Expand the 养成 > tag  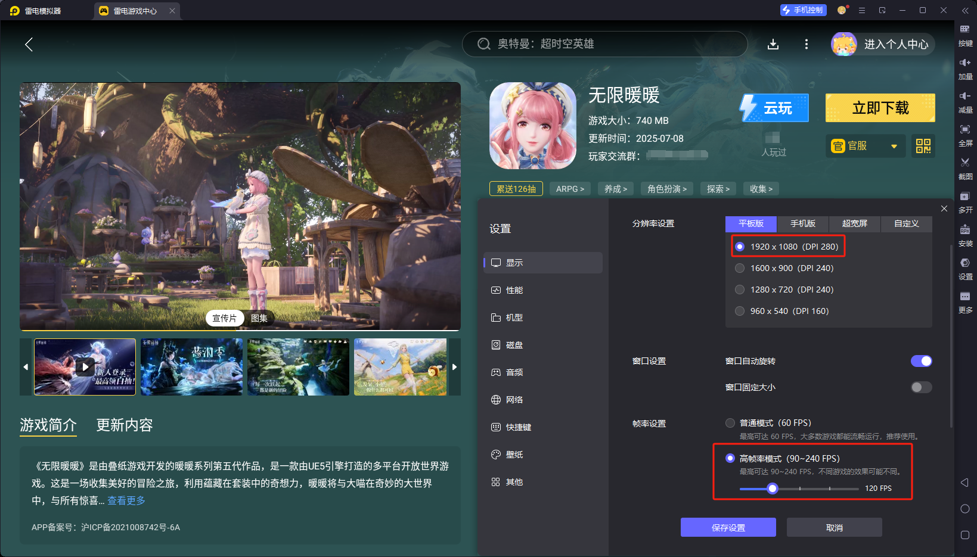[x=616, y=189]
